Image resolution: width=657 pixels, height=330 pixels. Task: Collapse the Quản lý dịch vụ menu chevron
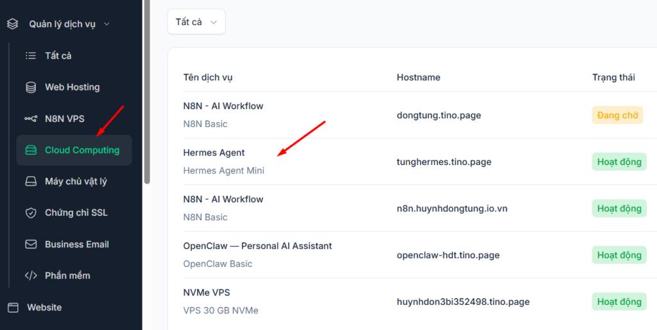point(107,24)
